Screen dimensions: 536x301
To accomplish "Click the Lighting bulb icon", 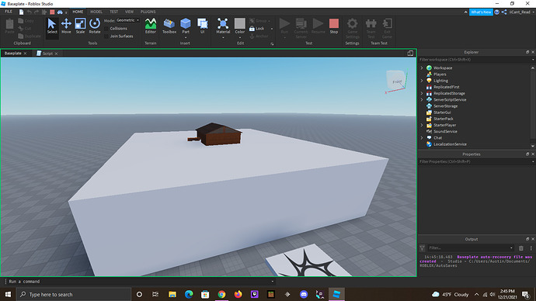I will click(429, 81).
